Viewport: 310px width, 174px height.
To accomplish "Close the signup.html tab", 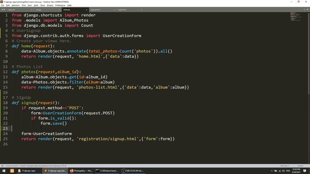I will click(x=114, y=10).
